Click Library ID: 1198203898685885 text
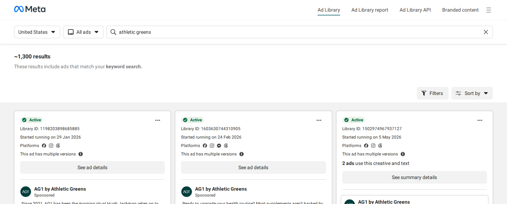The height and width of the screenshot is (204, 507). pyautogui.click(x=50, y=129)
